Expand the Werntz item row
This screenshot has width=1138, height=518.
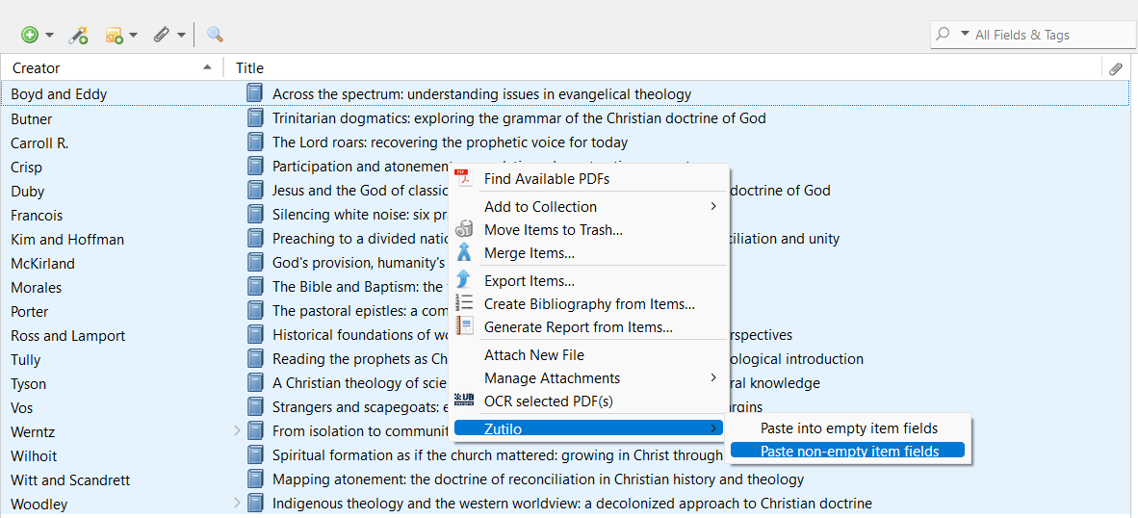237,431
